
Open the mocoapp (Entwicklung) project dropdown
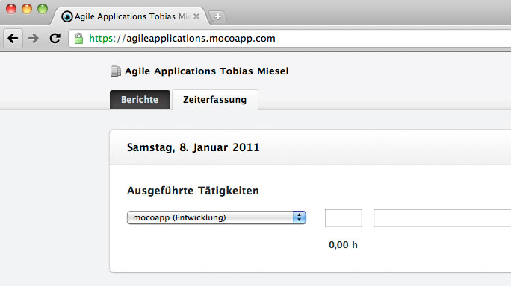(217, 217)
